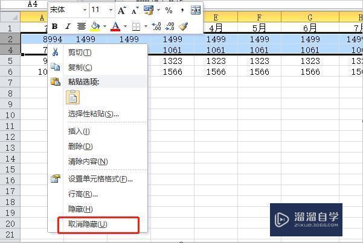363x243 pixels.
Task: Click increase decimal places icon
Action: tap(156, 27)
